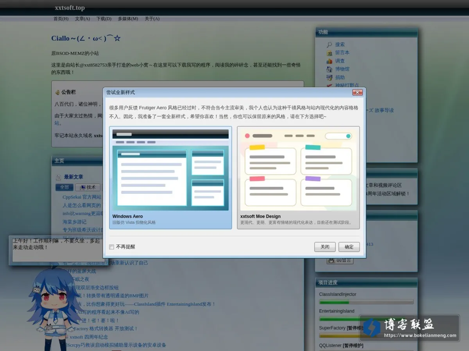Click the 调查 bar chart icon

[329, 61]
